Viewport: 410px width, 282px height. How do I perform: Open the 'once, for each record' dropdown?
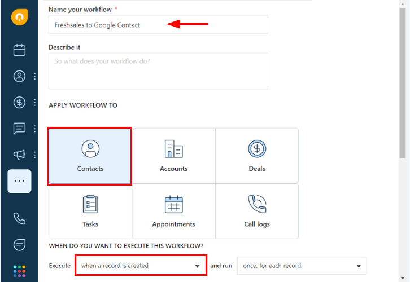[302, 266]
